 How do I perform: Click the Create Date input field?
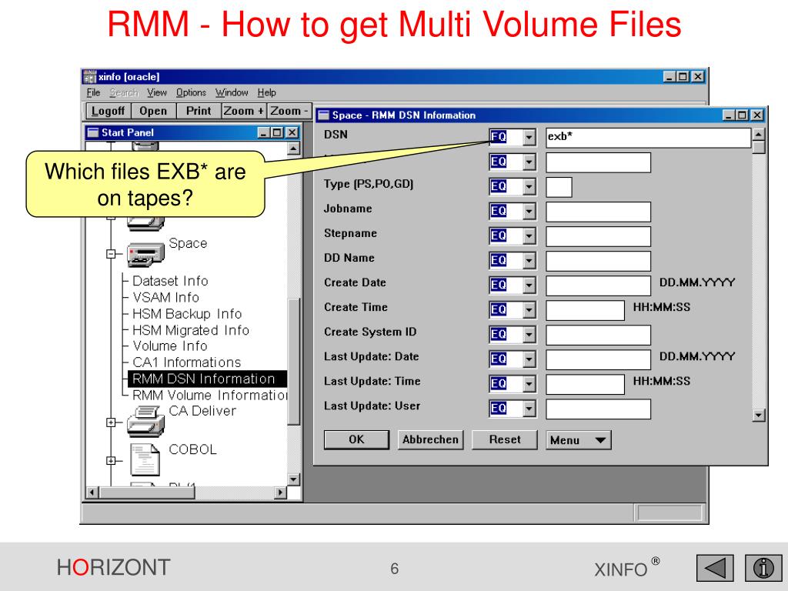[598, 285]
